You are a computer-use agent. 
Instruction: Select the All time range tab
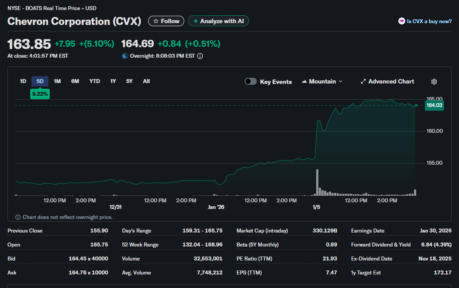pos(146,81)
